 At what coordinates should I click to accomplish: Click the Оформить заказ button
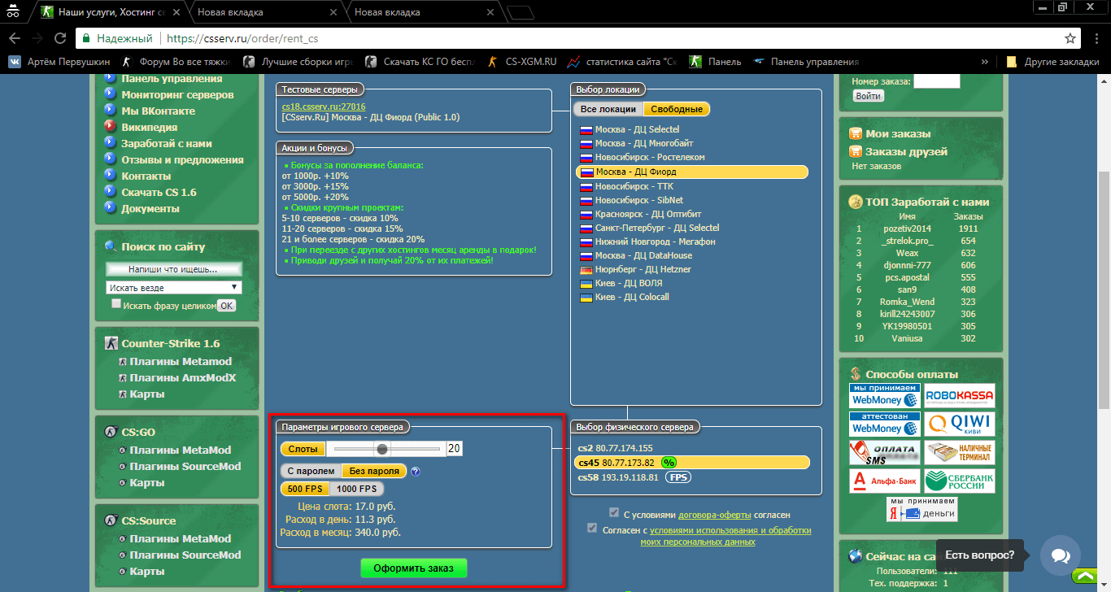(414, 568)
